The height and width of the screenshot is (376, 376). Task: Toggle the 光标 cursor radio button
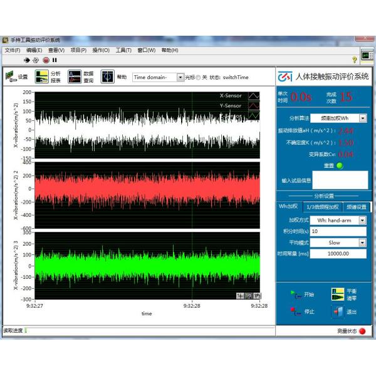[x=199, y=78]
